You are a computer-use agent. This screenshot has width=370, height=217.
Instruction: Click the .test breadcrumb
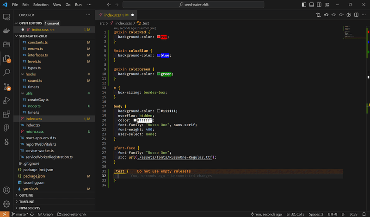(x=143, y=23)
